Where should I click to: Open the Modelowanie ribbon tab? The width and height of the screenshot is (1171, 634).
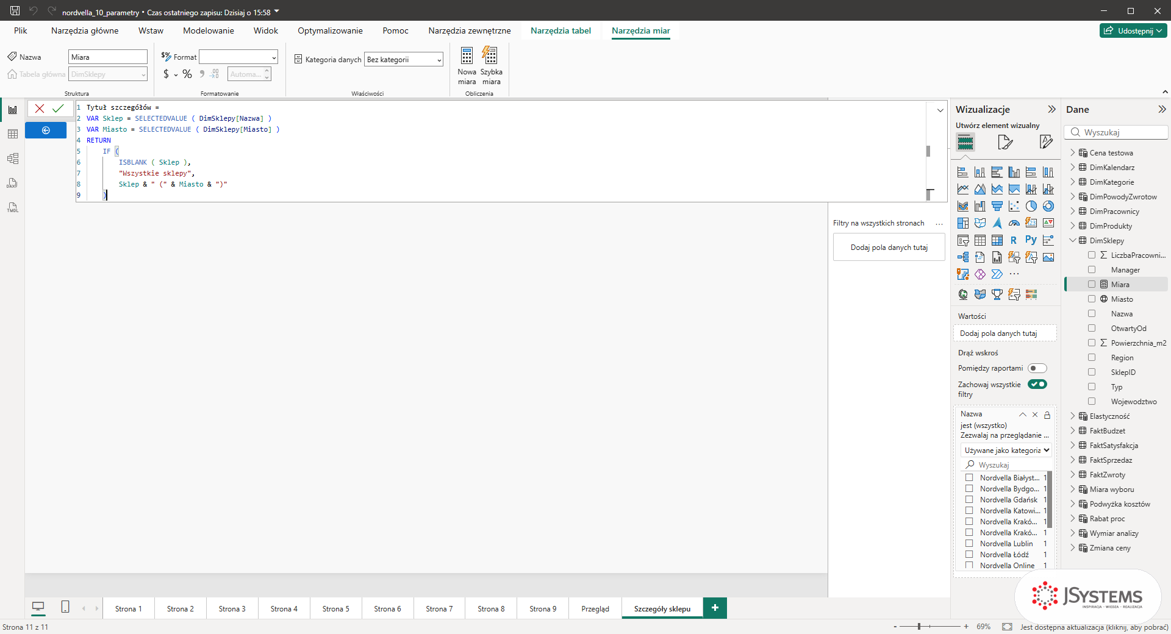click(209, 30)
